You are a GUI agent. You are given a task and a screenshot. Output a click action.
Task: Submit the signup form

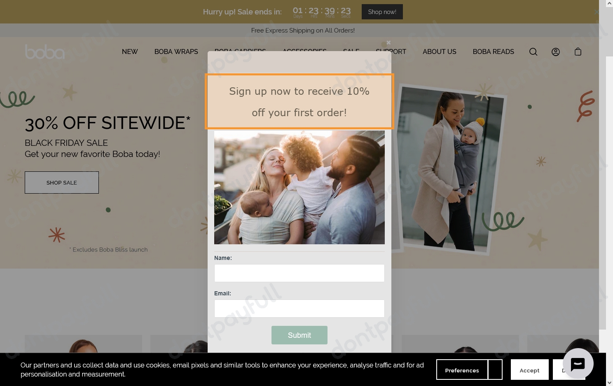(x=299, y=335)
